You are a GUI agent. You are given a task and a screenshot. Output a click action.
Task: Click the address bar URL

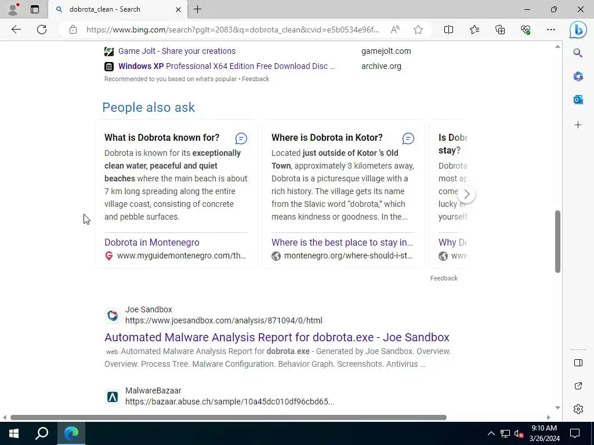[x=233, y=30]
